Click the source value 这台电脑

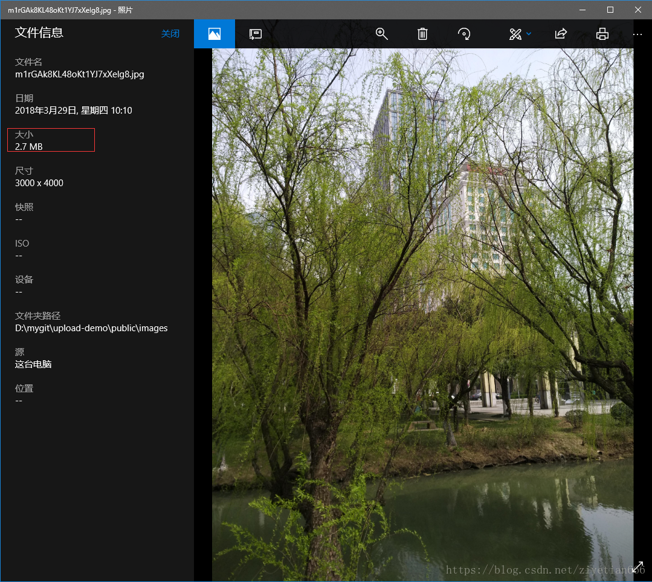point(33,364)
